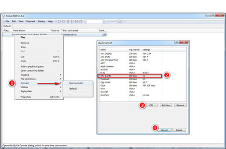226x149 pixels.
Task: Click the Avg. Bitrate column header
Action: click(134, 50)
